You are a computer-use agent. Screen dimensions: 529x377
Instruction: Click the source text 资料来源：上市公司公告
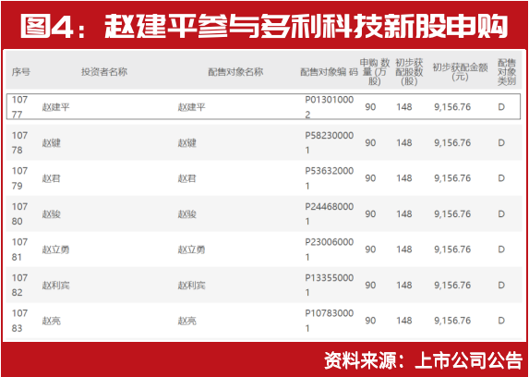tap(423, 360)
